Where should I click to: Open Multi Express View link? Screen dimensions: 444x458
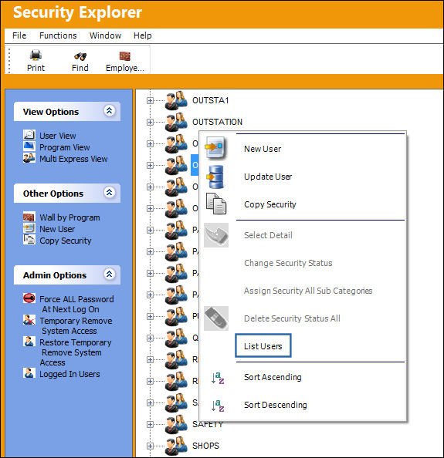point(73,159)
